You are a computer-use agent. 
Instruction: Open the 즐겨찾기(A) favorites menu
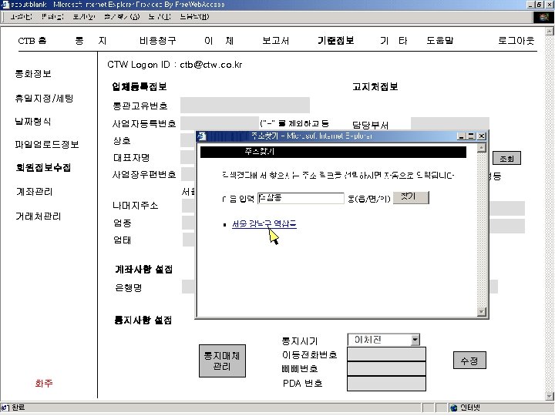click(x=122, y=17)
